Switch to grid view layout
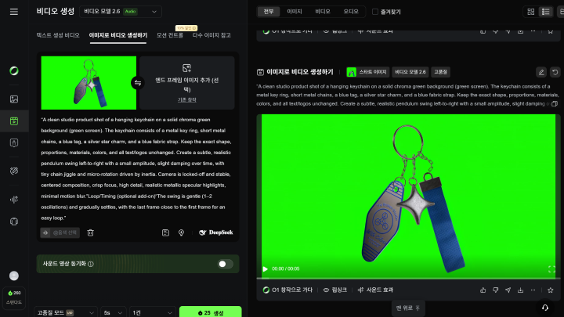564x317 pixels. click(x=531, y=12)
